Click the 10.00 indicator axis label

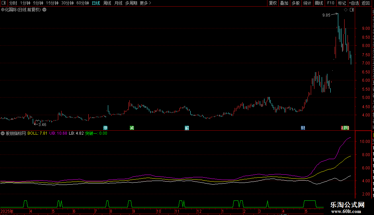(x=365, y=141)
